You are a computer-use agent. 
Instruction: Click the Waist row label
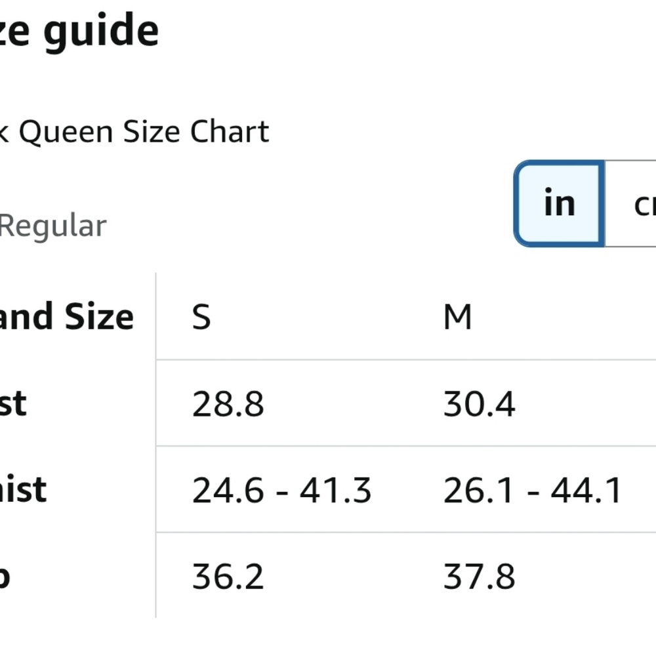click(x=23, y=489)
